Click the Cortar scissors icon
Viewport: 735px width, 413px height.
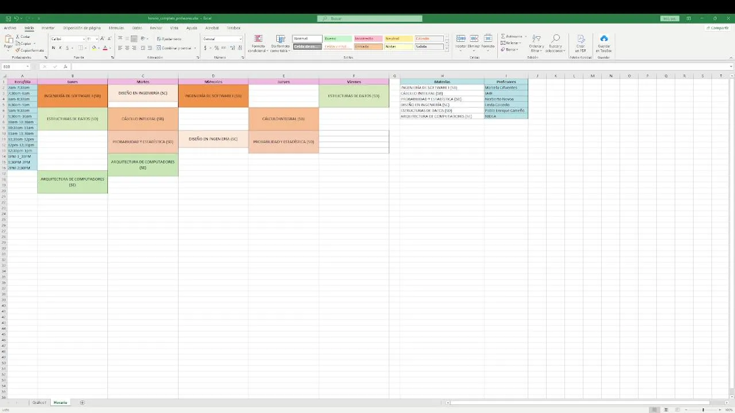coord(18,37)
